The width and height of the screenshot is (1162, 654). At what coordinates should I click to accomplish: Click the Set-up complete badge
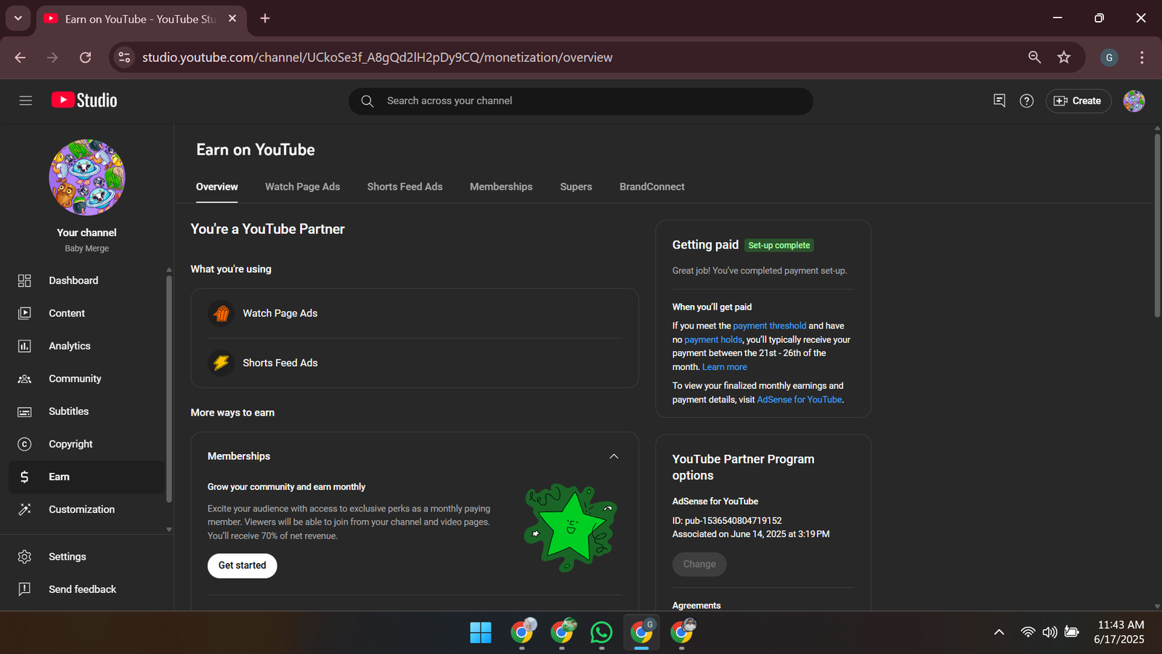click(x=779, y=246)
